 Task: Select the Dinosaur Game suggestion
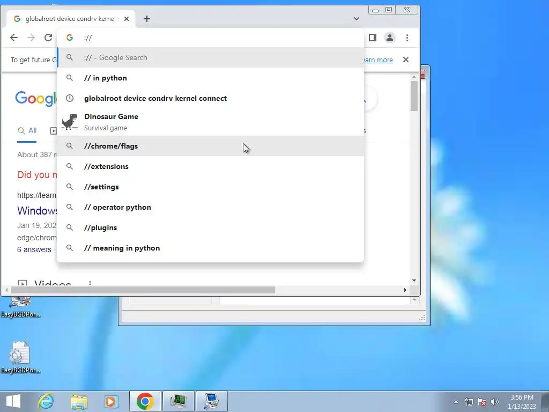[x=210, y=122]
